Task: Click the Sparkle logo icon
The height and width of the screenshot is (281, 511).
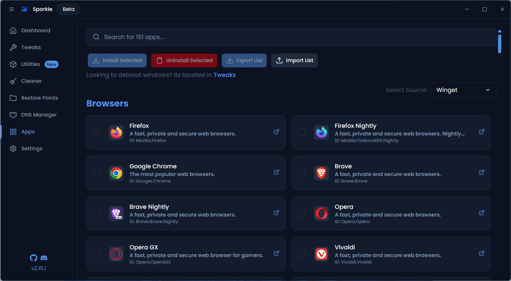Action: point(25,9)
